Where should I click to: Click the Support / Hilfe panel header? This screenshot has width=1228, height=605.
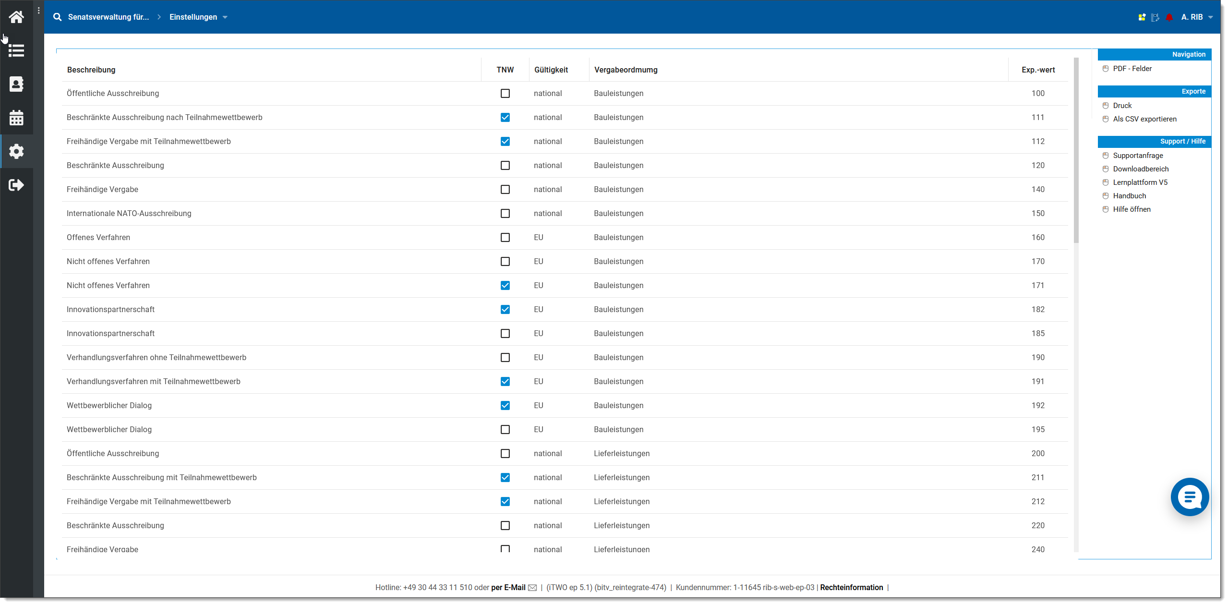pyautogui.click(x=1154, y=141)
